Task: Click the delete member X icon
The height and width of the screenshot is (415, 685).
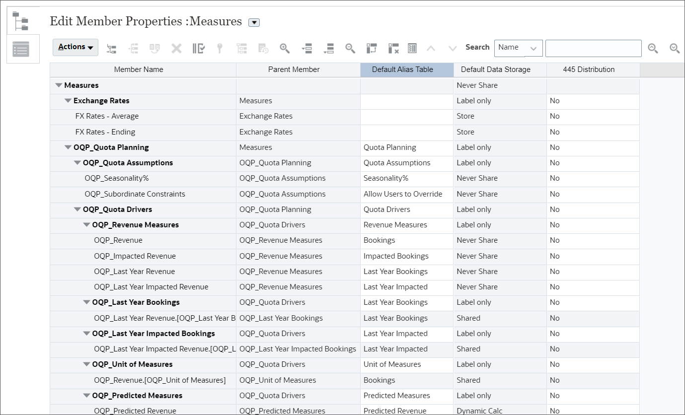Action: click(176, 48)
